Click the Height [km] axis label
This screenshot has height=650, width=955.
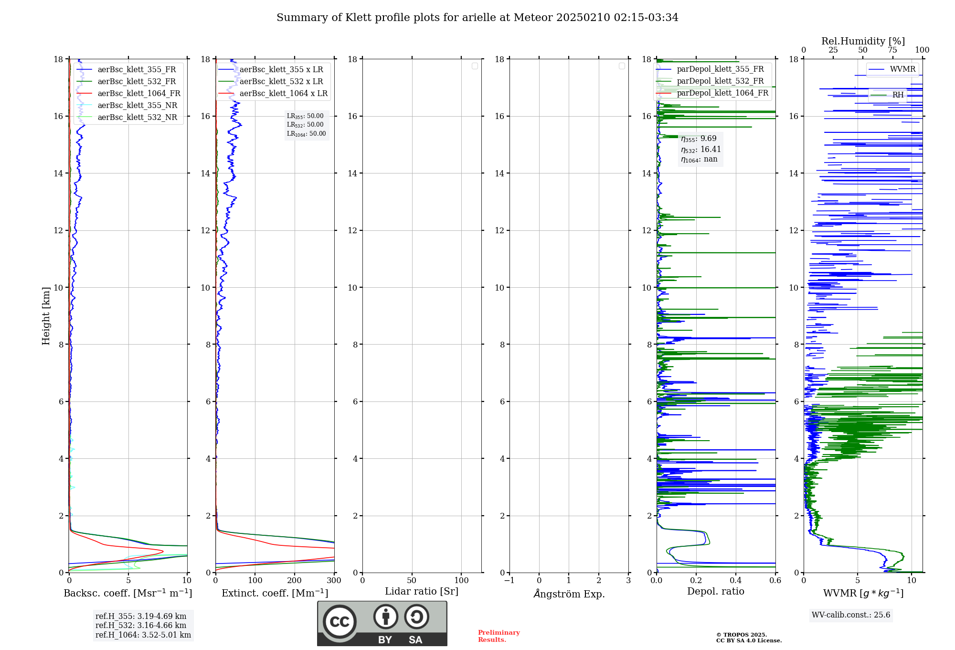pyautogui.click(x=46, y=316)
